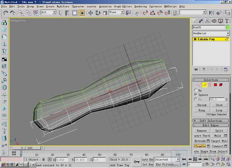Choose the Select Object arrow tool
Viewport: 232px width, 168px height.
pos(60,13)
